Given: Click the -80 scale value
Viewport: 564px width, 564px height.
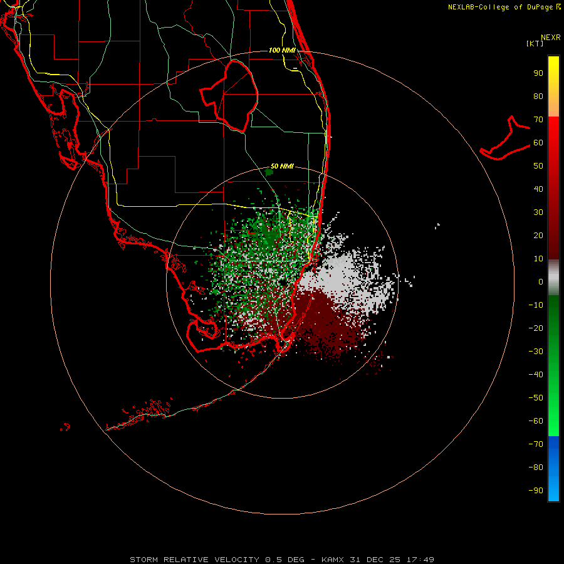Looking at the screenshot, I should click(536, 467).
